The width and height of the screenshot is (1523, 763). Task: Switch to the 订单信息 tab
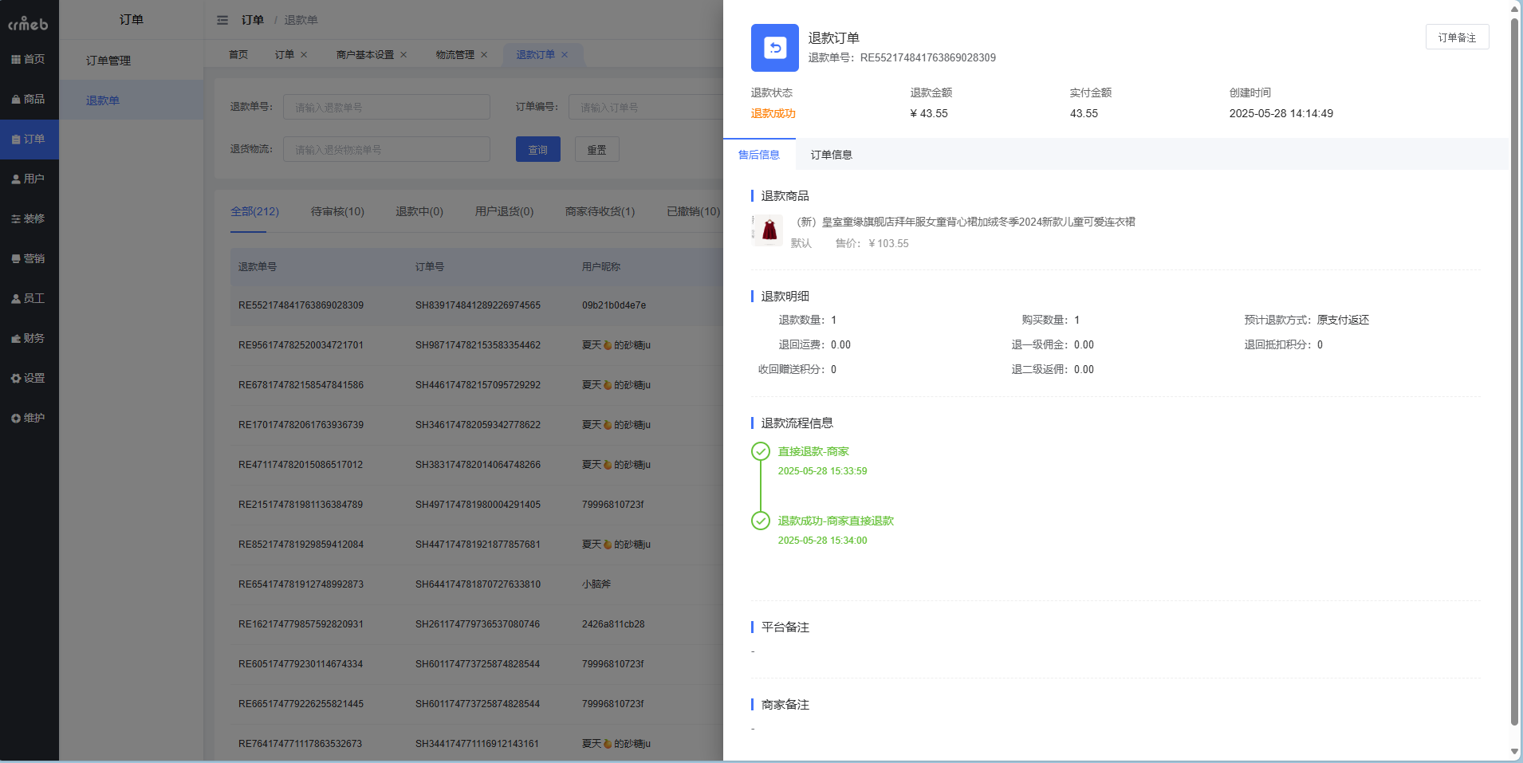point(831,154)
